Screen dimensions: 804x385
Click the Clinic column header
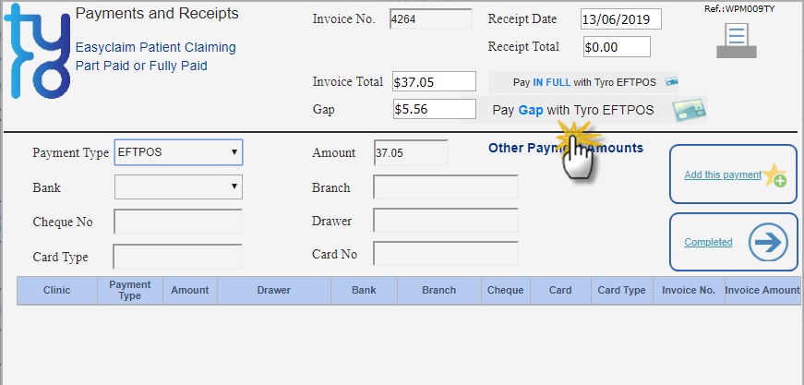point(57,290)
